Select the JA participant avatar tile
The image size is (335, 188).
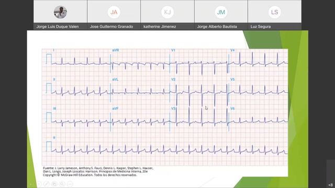tap(114, 11)
